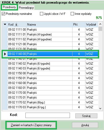Cancel with the Anuluj button
The height and width of the screenshot is (130, 104).
85,125
